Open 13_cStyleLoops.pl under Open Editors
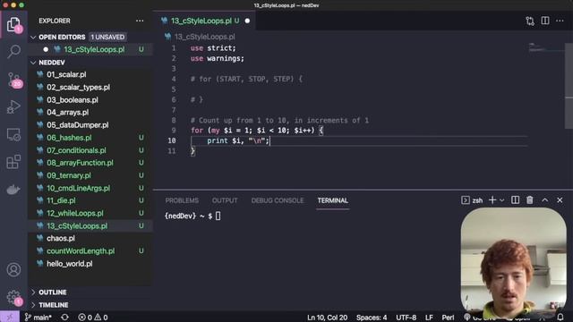 point(94,49)
